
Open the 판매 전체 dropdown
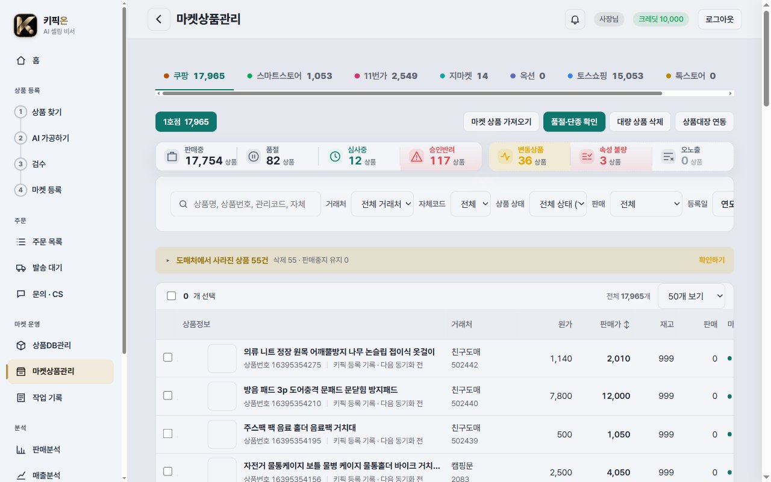click(x=646, y=204)
